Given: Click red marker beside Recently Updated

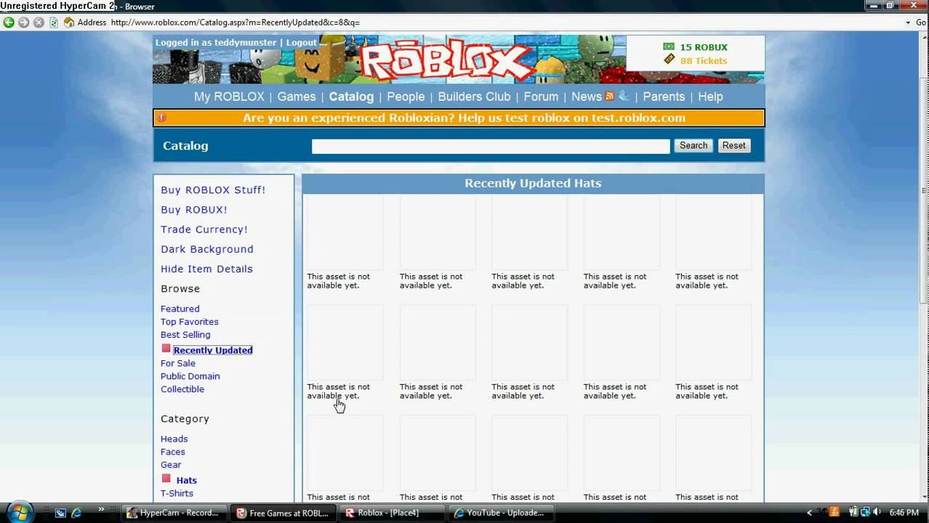Looking at the screenshot, I should pos(166,349).
